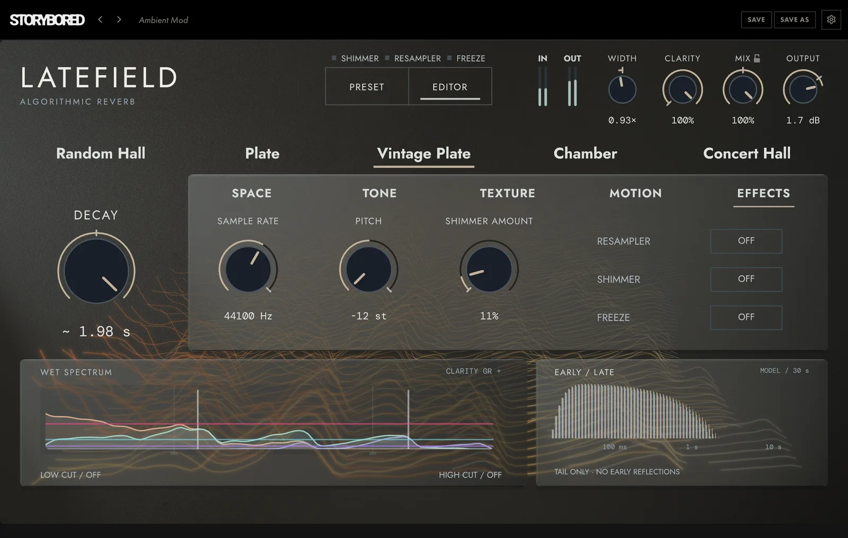Toggle the MIX lock icon
This screenshot has width=848, height=538.
757,58
